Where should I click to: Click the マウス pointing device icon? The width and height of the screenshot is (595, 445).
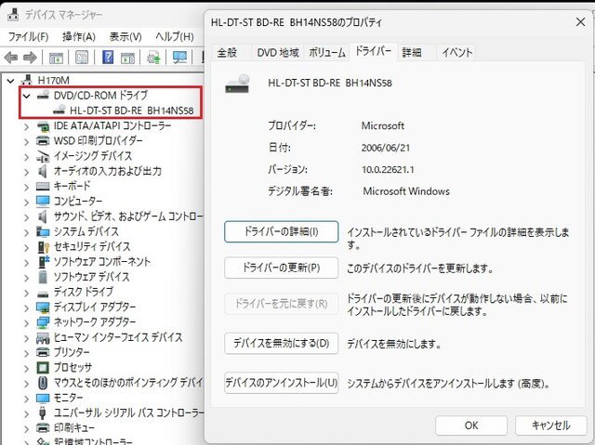click(x=43, y=383)
